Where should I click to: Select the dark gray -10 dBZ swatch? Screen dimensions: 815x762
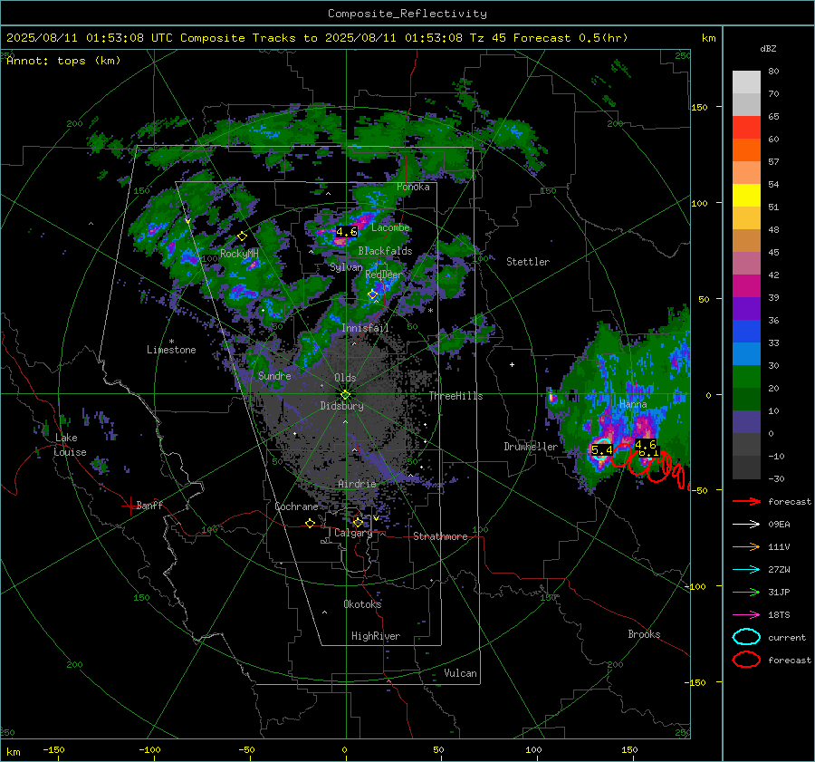[746, 468]
